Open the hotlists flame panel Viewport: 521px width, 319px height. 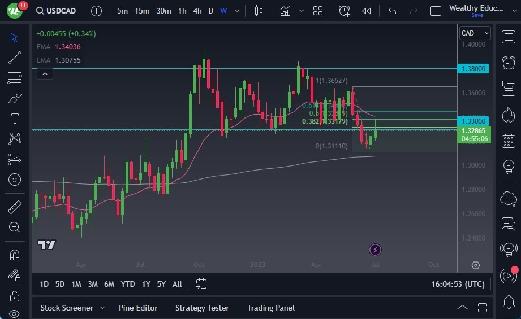(x=509, y=115)
